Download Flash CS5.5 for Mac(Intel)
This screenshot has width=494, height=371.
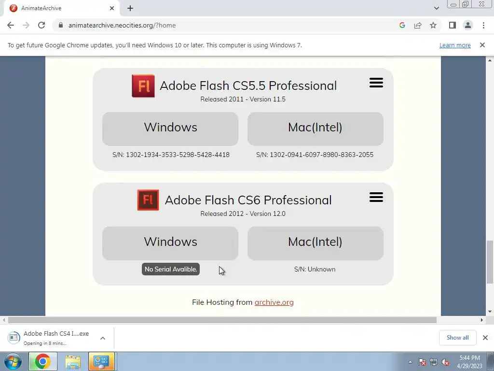click(x=316, y=128)
